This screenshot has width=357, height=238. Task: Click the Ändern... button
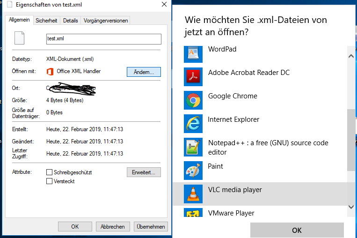tap(144, 72)
